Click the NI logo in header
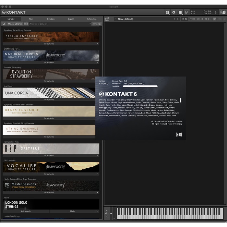 pos(223,12)
